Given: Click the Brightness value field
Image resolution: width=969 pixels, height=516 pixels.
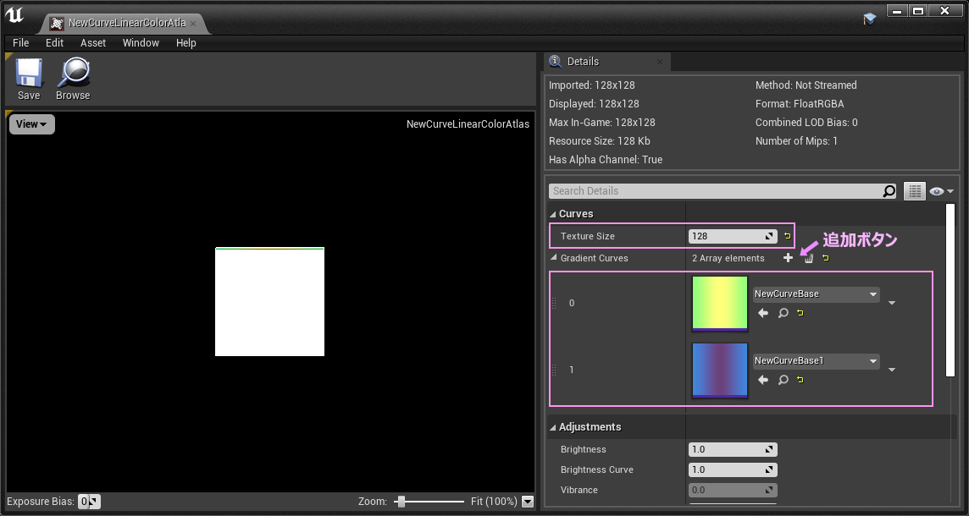Looking at the screenshot, I should [733, 449].
